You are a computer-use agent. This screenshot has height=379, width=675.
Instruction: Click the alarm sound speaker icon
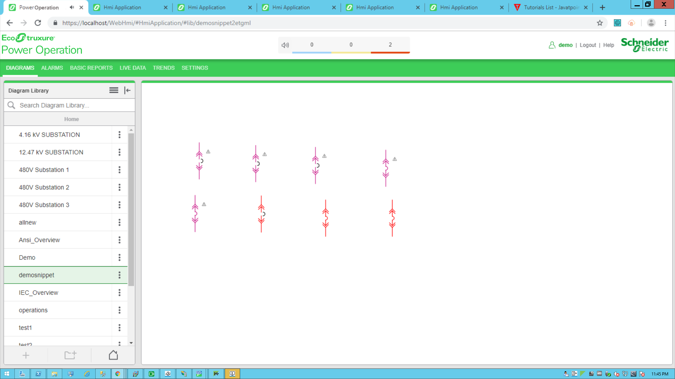(285, 45)
